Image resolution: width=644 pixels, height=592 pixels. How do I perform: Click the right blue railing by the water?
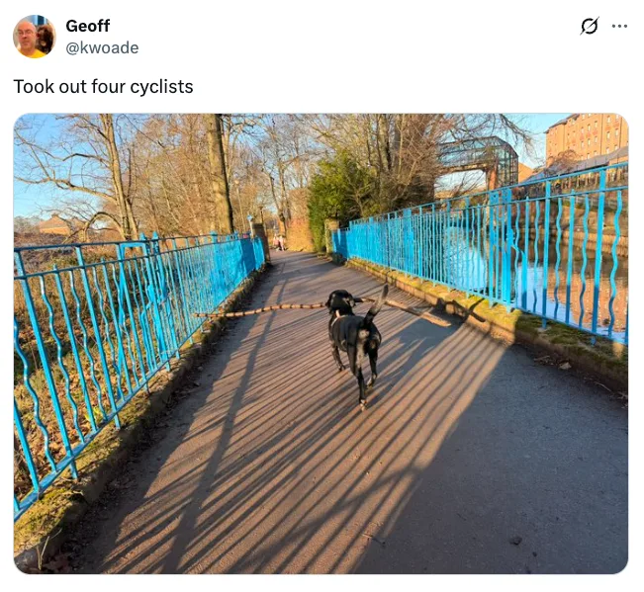click(x=493, y=246)
